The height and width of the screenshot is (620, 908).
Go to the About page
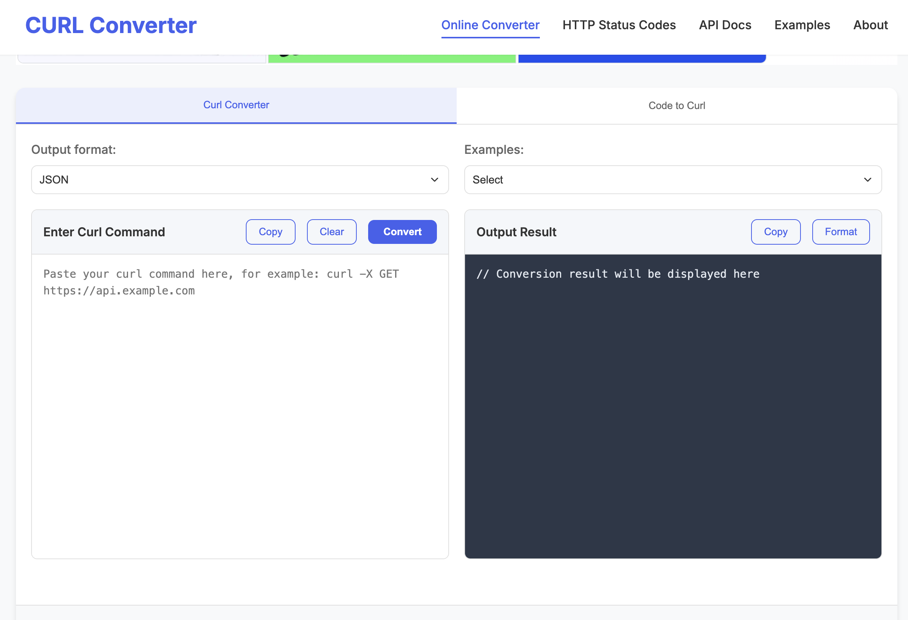[x=870, y=25]
